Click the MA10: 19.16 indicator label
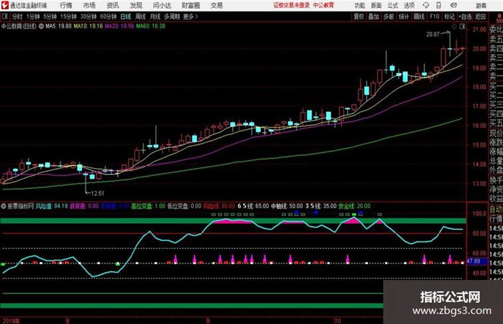The height and width of the screenshot is (324, 503). (88, 26)
